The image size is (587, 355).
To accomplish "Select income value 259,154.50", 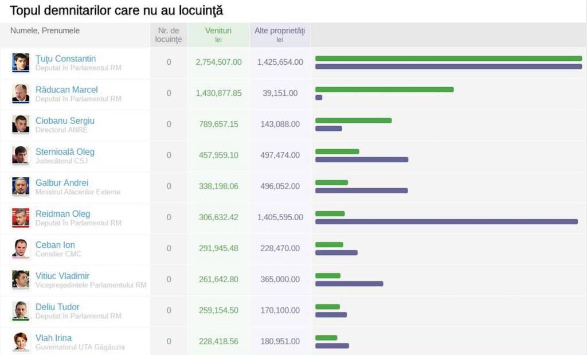I will coord(218,310).
